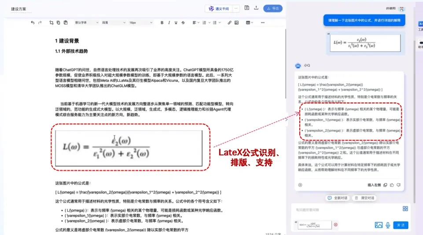Click the 发送 send button
This screenshot has width=423, height=235.
pyautogui.click(x=401, y=225)
